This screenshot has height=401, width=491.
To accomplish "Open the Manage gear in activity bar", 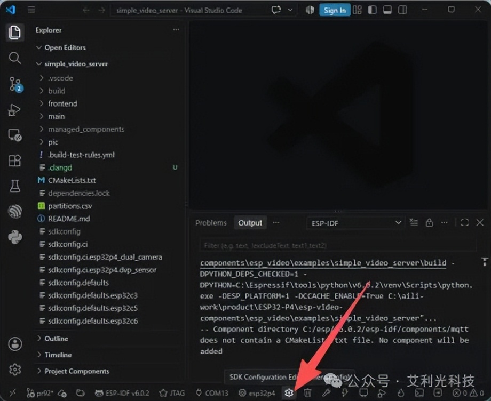I will [x=15, y=370].
